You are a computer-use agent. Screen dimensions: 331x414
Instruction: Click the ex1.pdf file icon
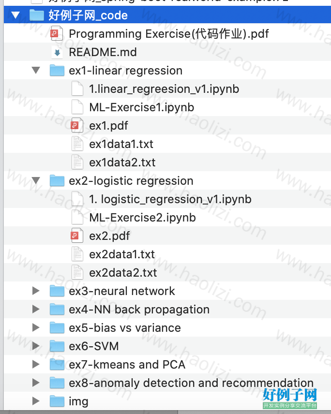tap(77, 125)
